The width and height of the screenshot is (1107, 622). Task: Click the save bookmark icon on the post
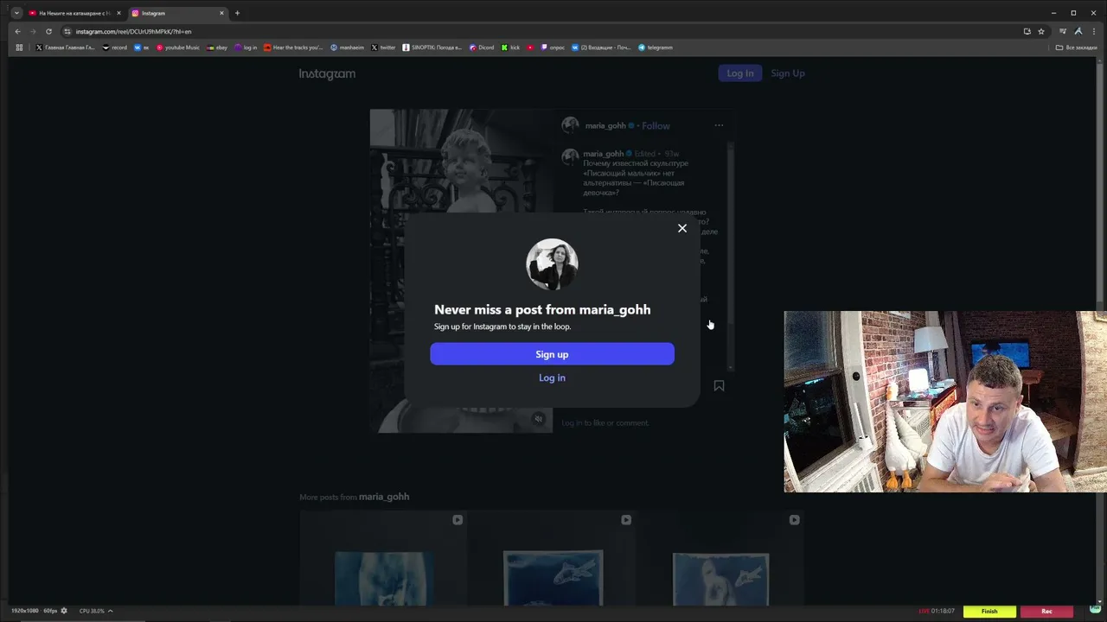[719, 386]
